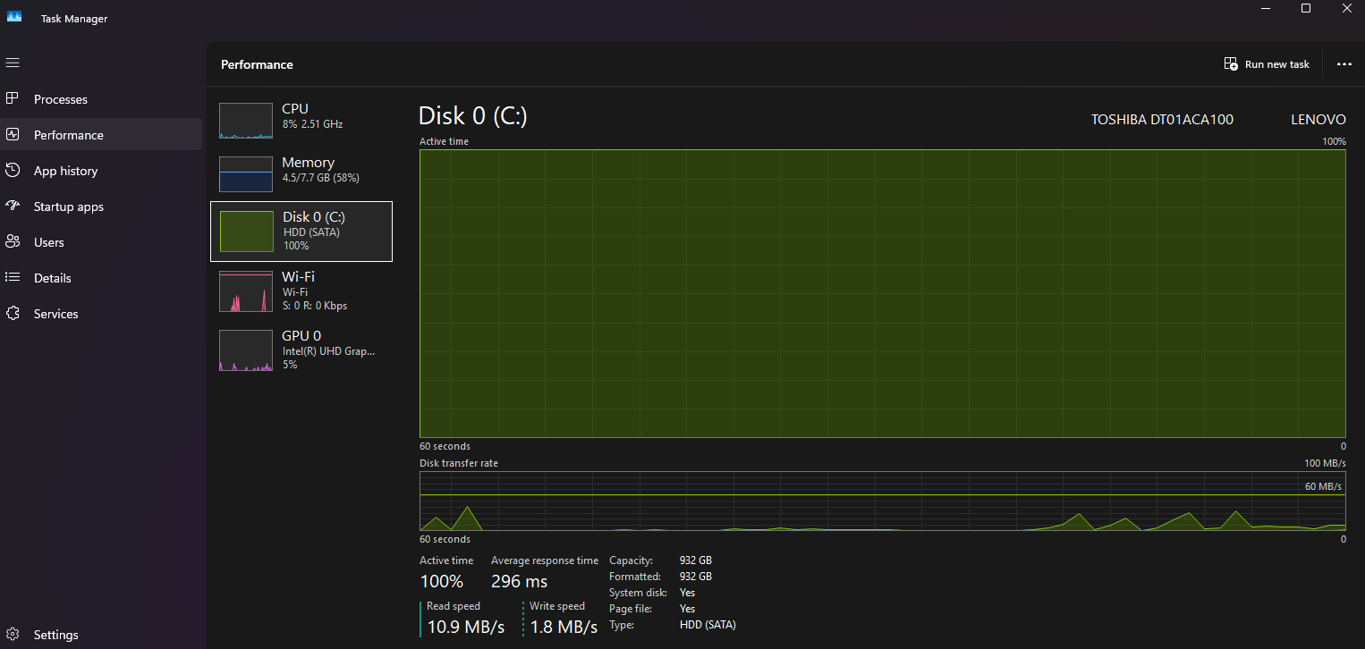Click the Users people icon

13,241
